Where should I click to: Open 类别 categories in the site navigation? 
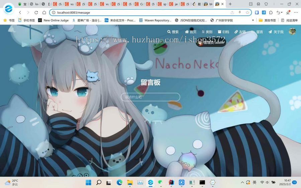(x=207, y=32)
